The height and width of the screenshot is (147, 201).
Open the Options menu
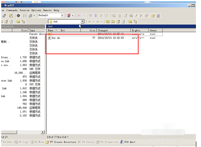point(36,10)
